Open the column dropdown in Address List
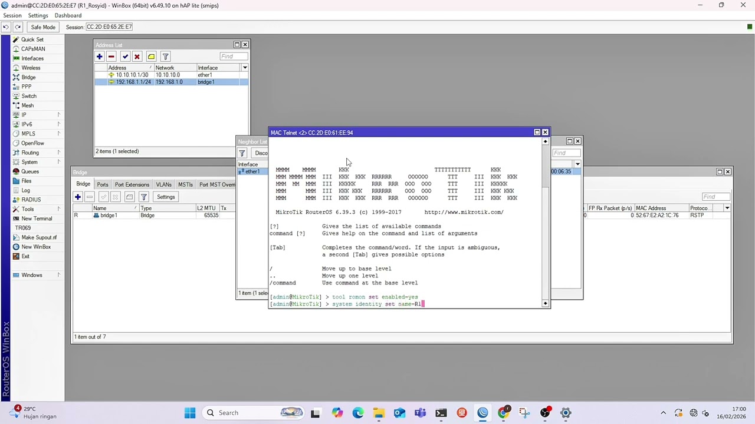This screenshot has width=755, height=424. point(245,68)
